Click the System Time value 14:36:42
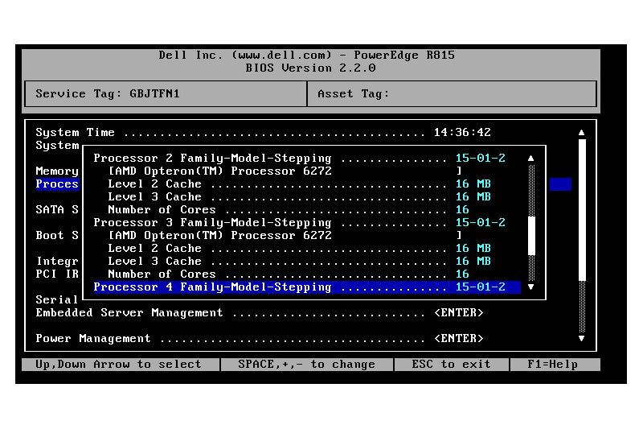This screenshot has height=429, width=643. pyautogui.click(x=462, y=132)
